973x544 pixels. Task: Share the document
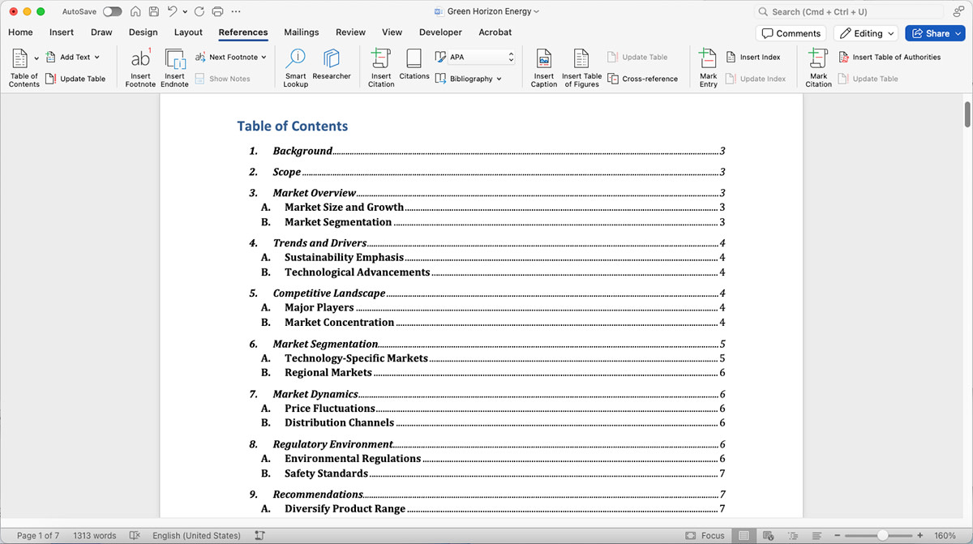pyautogui.click(x=934, y=32)
